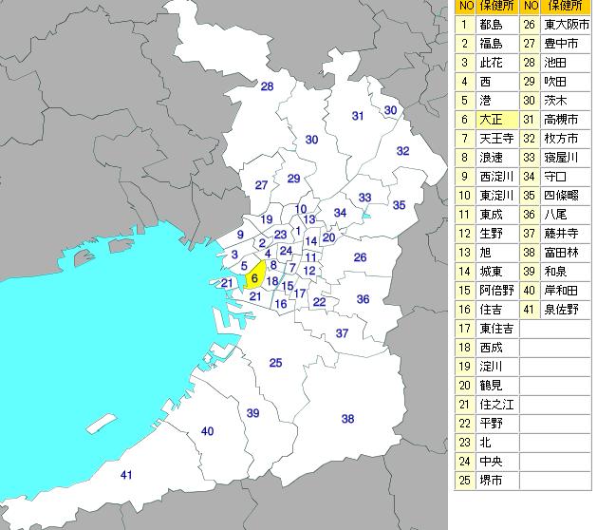
Task: Choose 堺市 from the legend list
Action: [x=495, y=481]
